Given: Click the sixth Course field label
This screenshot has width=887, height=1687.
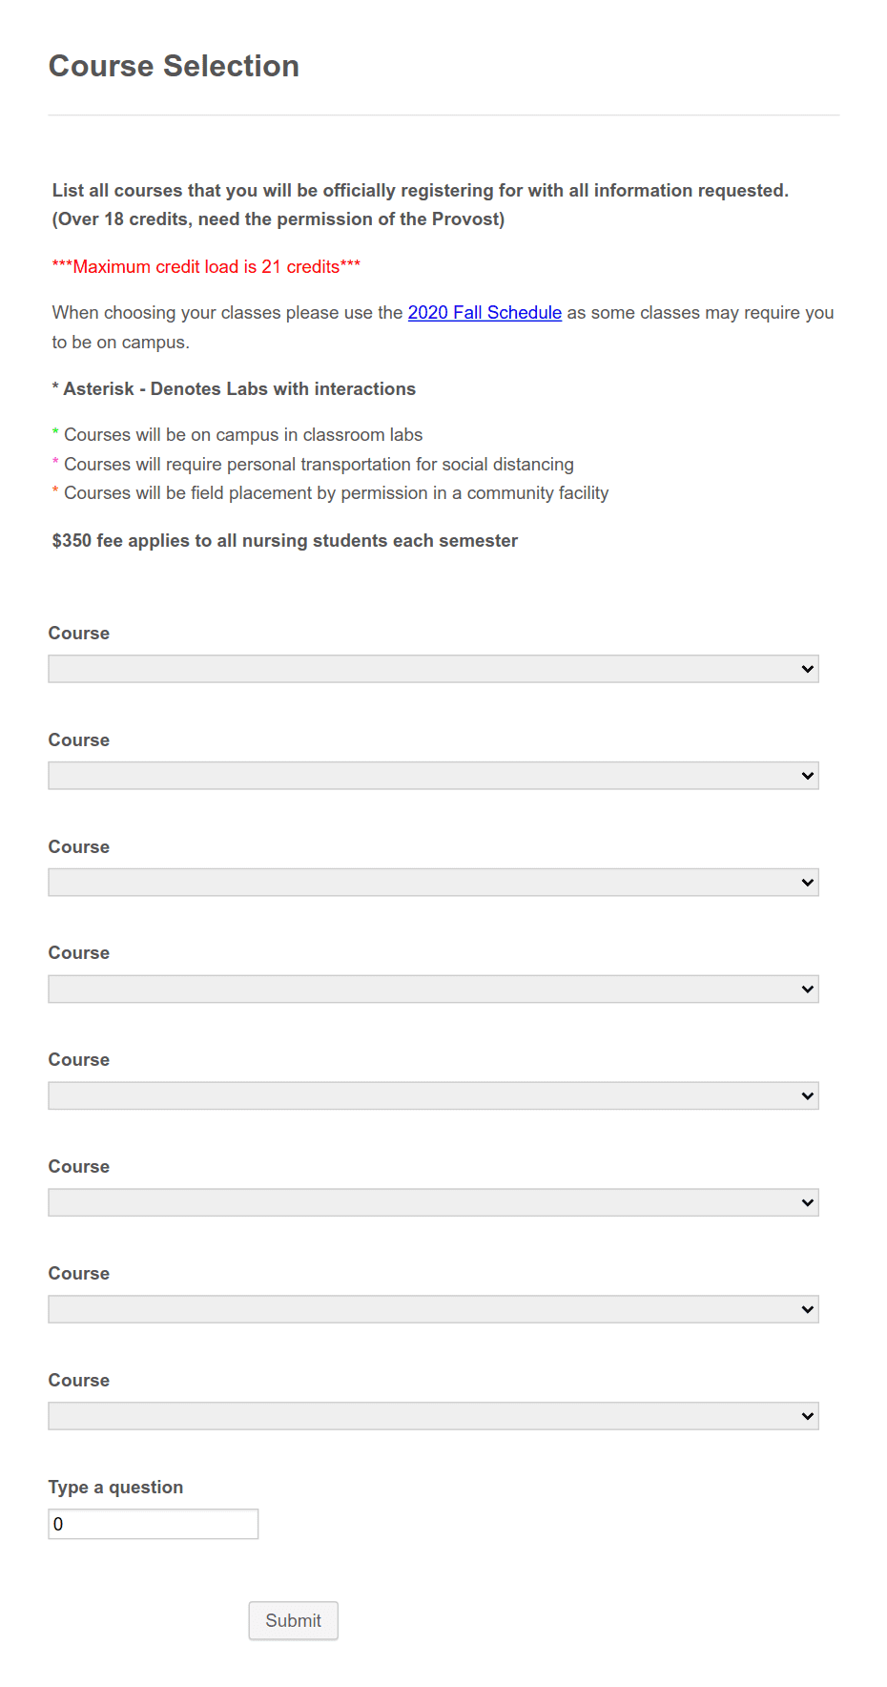Looking at the screenshot, I should coord(79,1167).
